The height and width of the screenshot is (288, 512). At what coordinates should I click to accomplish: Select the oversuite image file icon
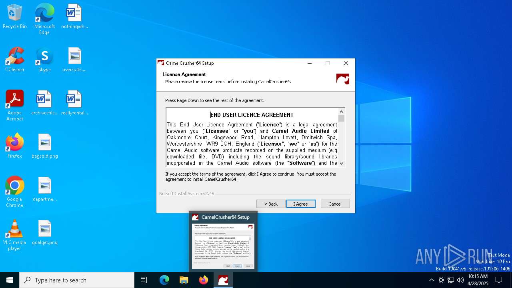74,60
